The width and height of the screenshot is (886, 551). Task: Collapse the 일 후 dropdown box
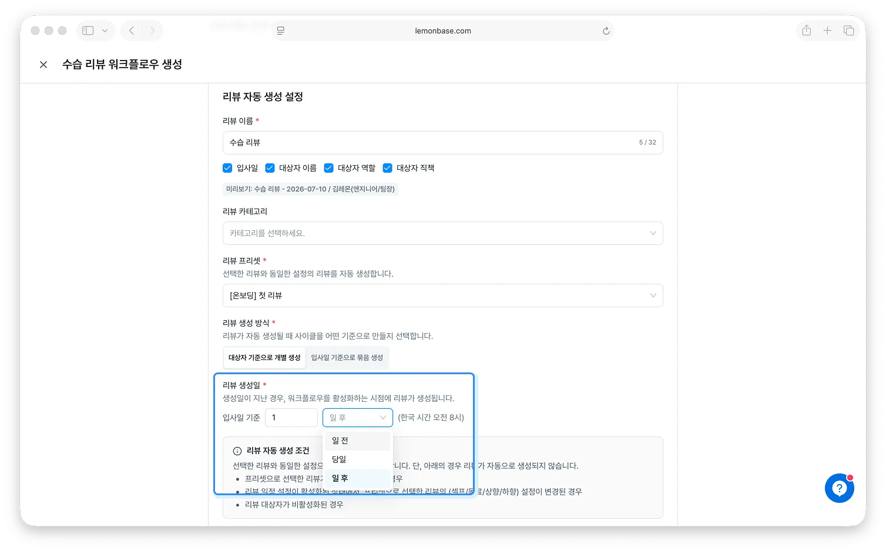(x=358, y=418)
